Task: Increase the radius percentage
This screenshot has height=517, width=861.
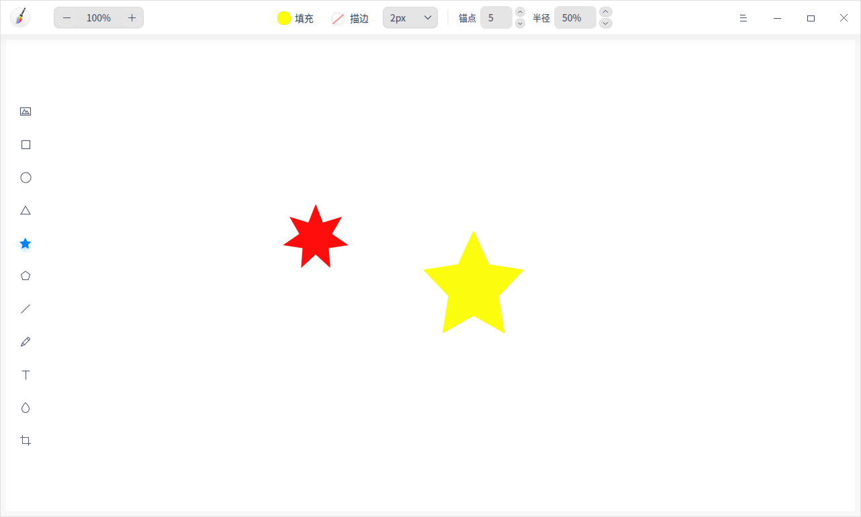Action: [606, 12]
